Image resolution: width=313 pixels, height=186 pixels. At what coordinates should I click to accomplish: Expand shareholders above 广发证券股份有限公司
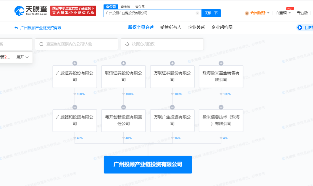point(75,63)
